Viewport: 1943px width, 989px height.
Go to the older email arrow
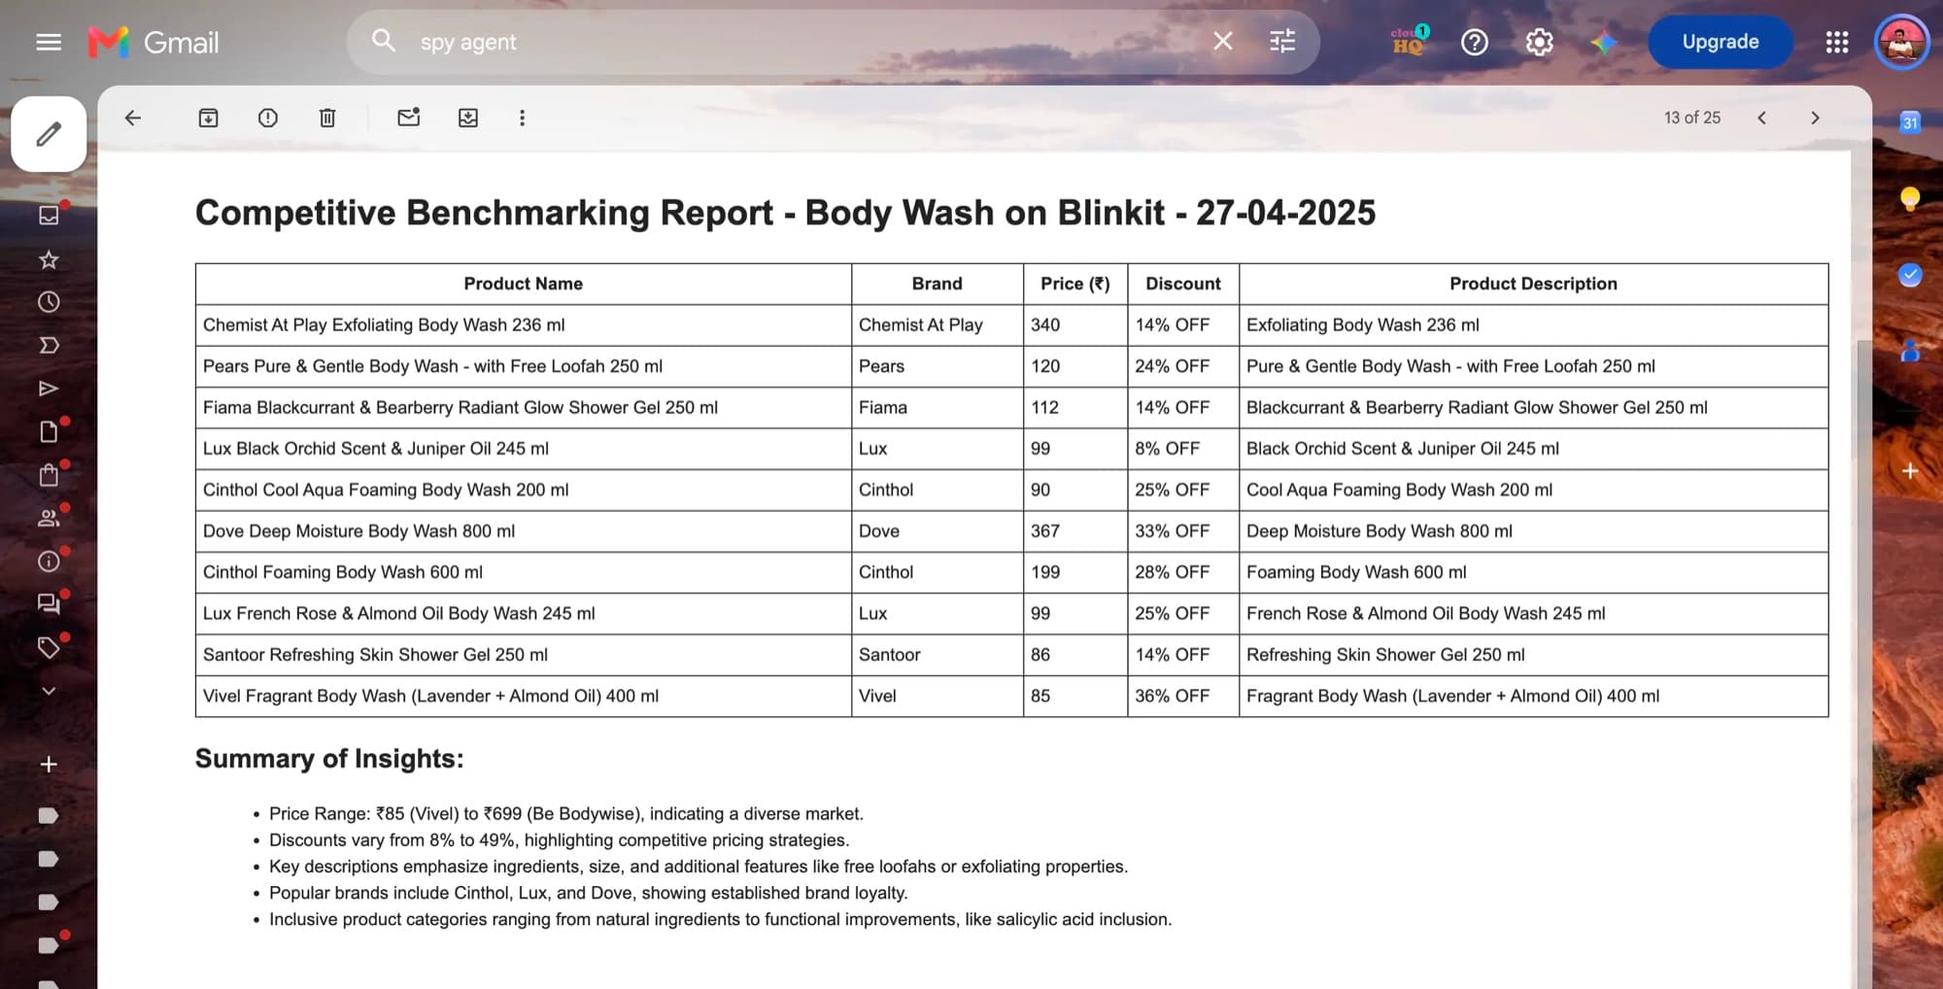point(1815,118)
